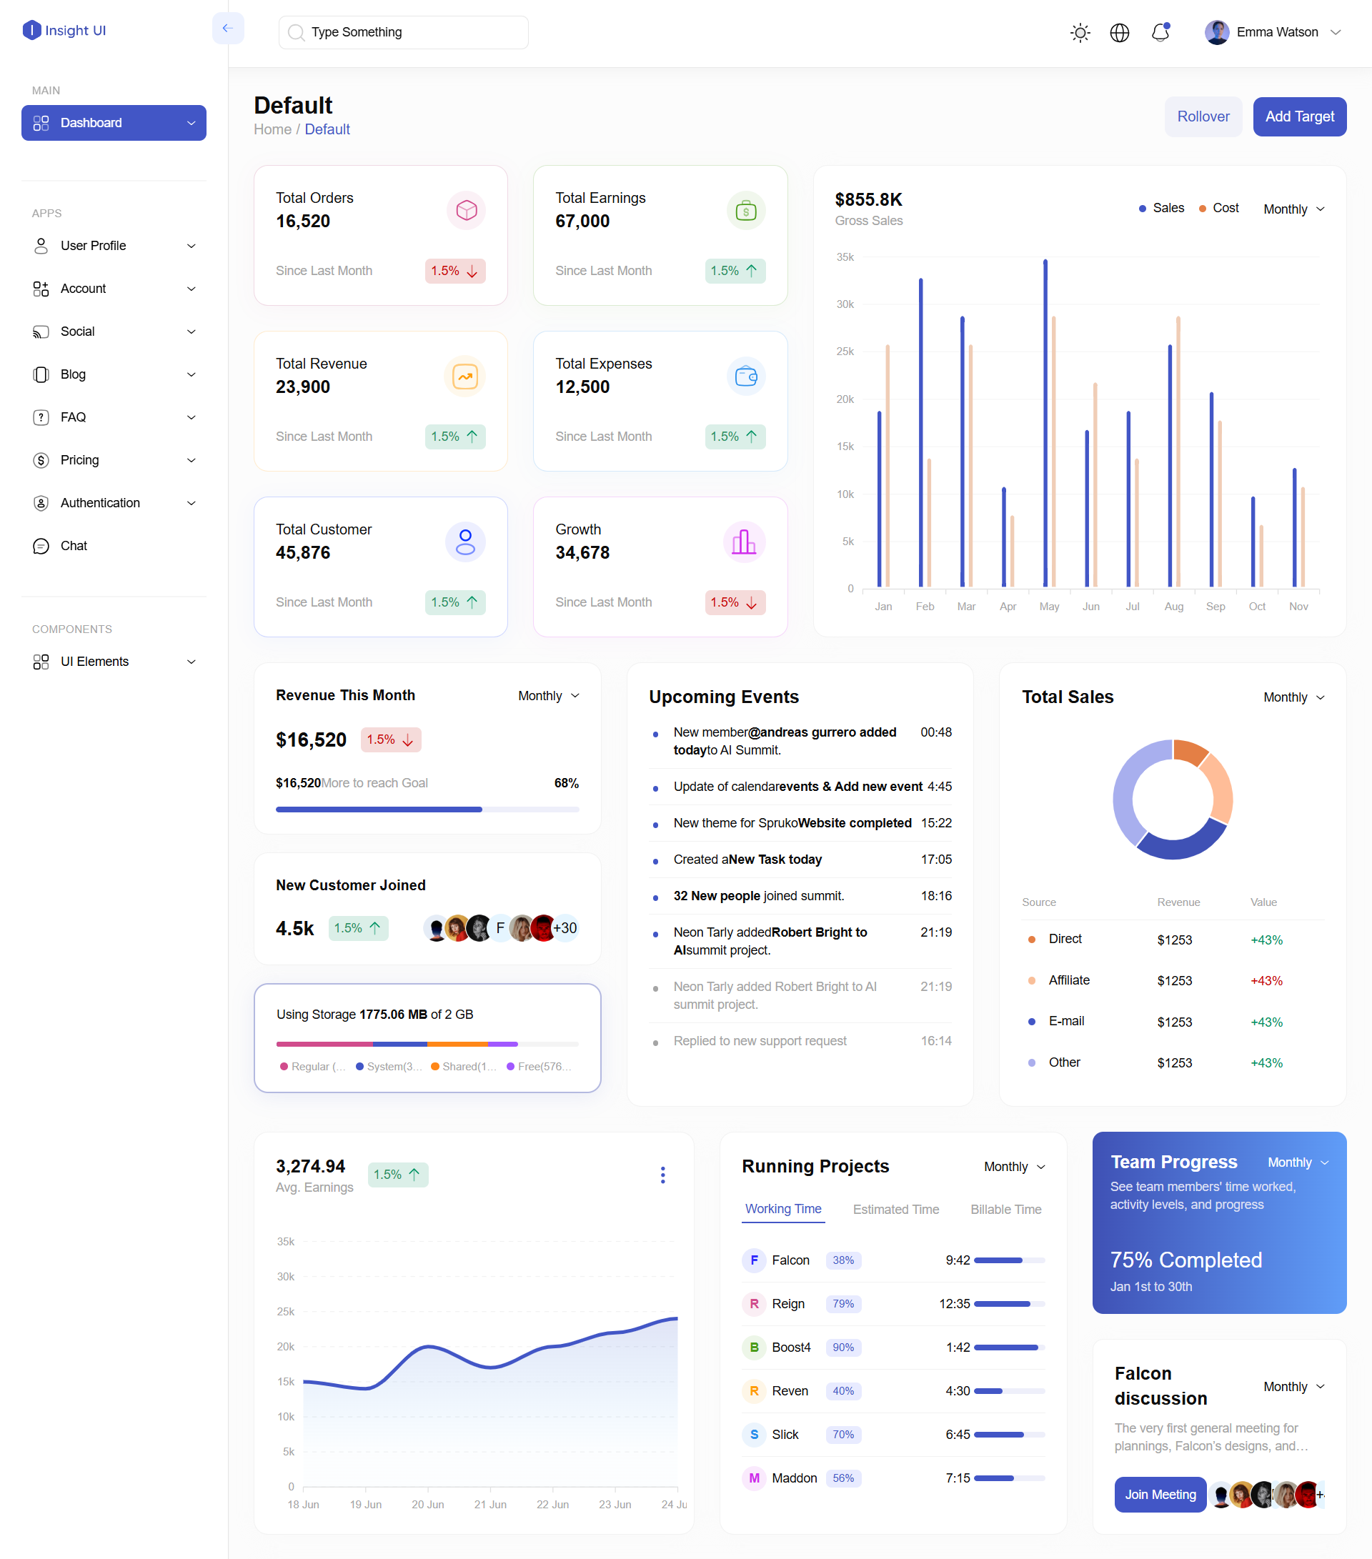The height and width of the screenshot is (1559, 1372).
Task: Open the notifications bell icon
Action: pyautogui.click(x=1160, y=33)
